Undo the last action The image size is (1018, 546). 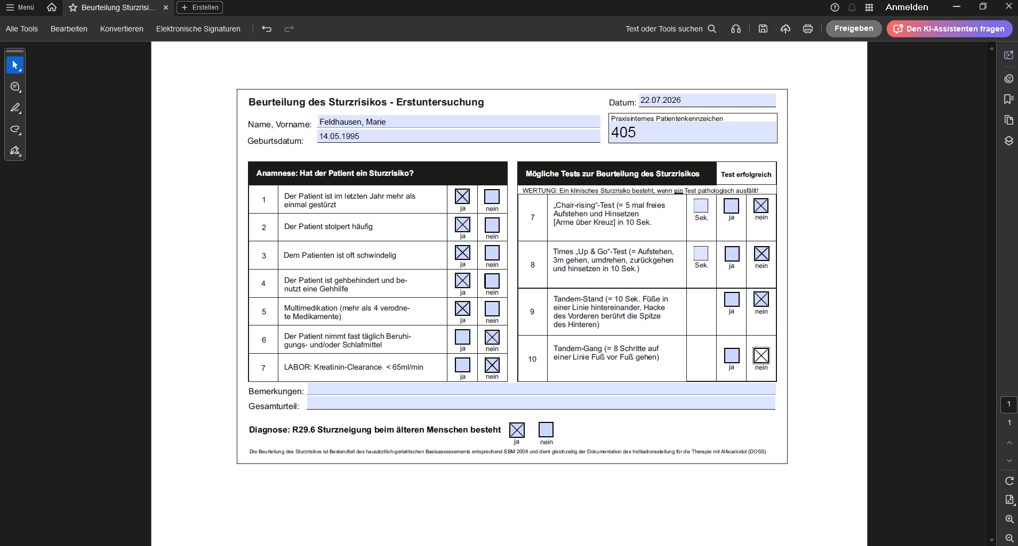point(267,29)
